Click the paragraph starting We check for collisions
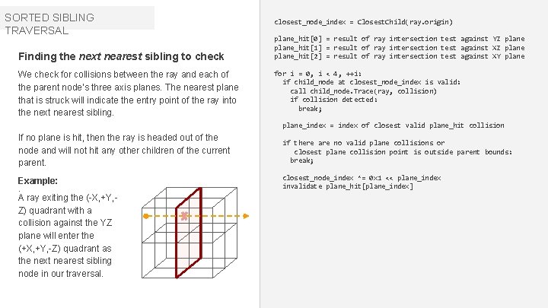 click(129, 94)
